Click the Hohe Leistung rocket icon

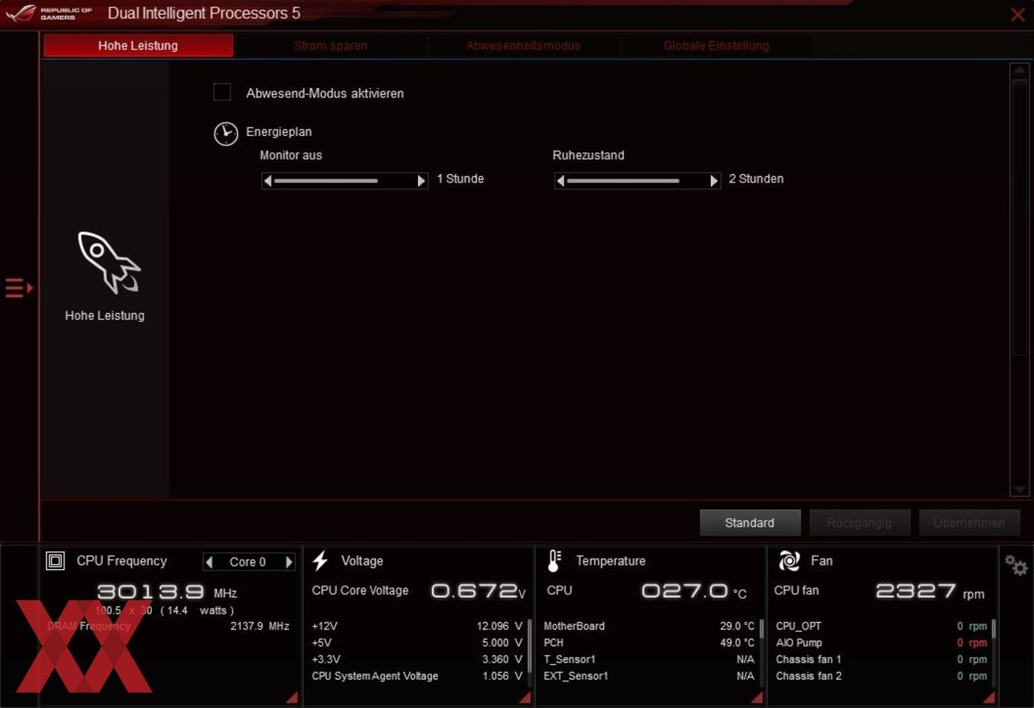coord(109,263)
